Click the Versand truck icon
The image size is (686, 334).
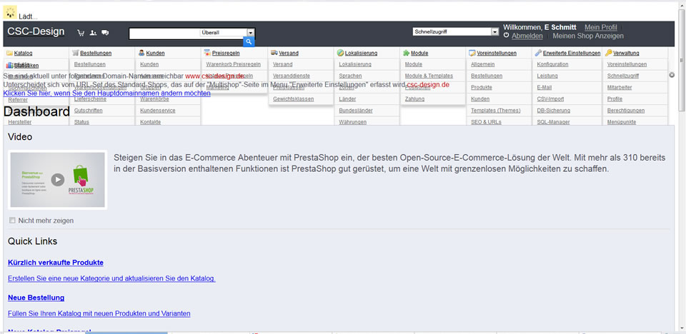tap(274, 53)
